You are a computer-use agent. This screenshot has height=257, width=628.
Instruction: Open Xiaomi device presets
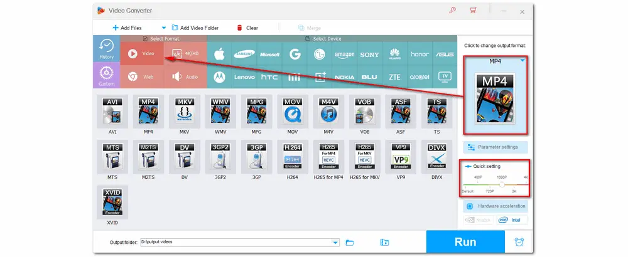pyautogui.click(x=295, y=77)
